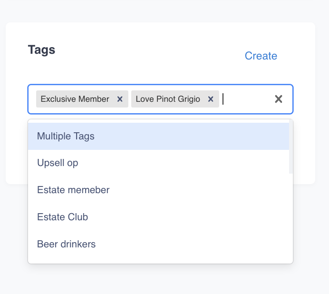Pick the Estate memeber tag option
Image resolution: width=329 pixels, height=294 pixels.
[x=73, y=190]
